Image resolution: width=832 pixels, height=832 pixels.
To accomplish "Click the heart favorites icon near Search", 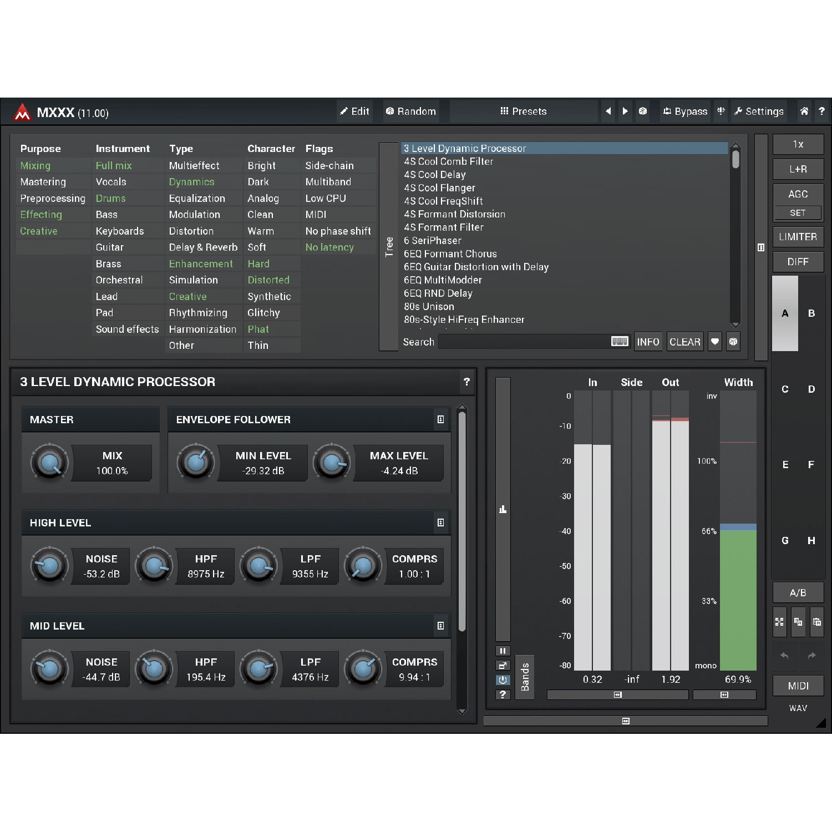I will [x=715, y=342].
